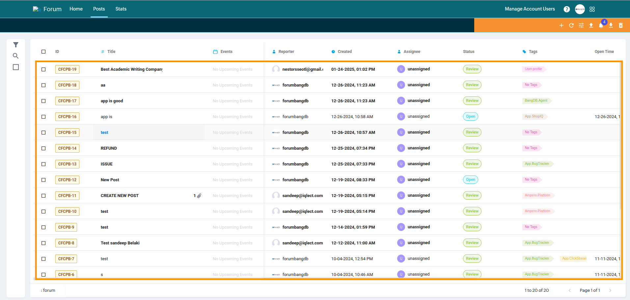
Task: Click the BangDB.Agent tag
Action: 537,101
